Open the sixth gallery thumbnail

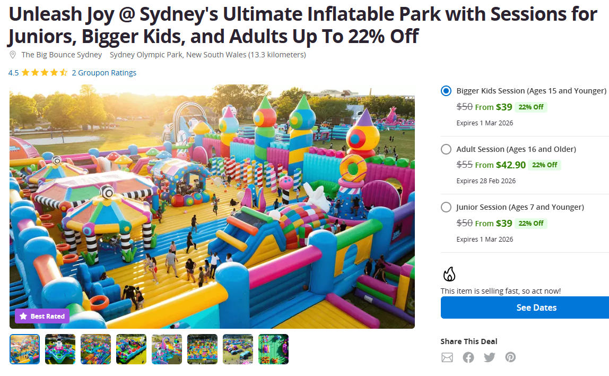coord(202,349)
